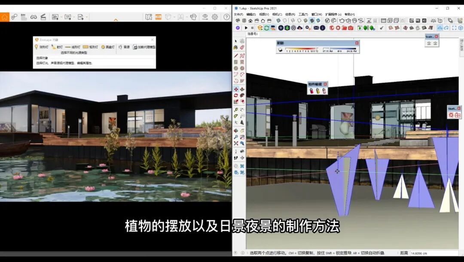Image resolution: width=464 pixels, height=262 pixels.
Task: Switch to scene tab 场景号1
Action: tap(253, 34)
